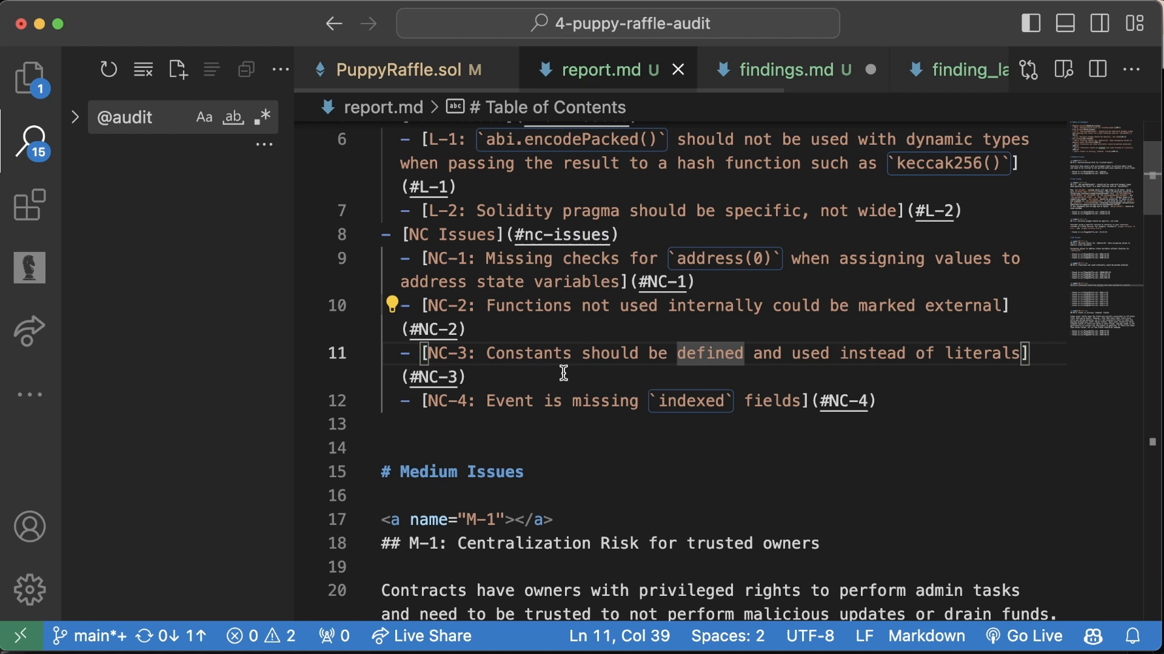Screen dimensions: 1164x654
Task: Show the lightbulb code actions on line 10
Action: coord(392,304)
